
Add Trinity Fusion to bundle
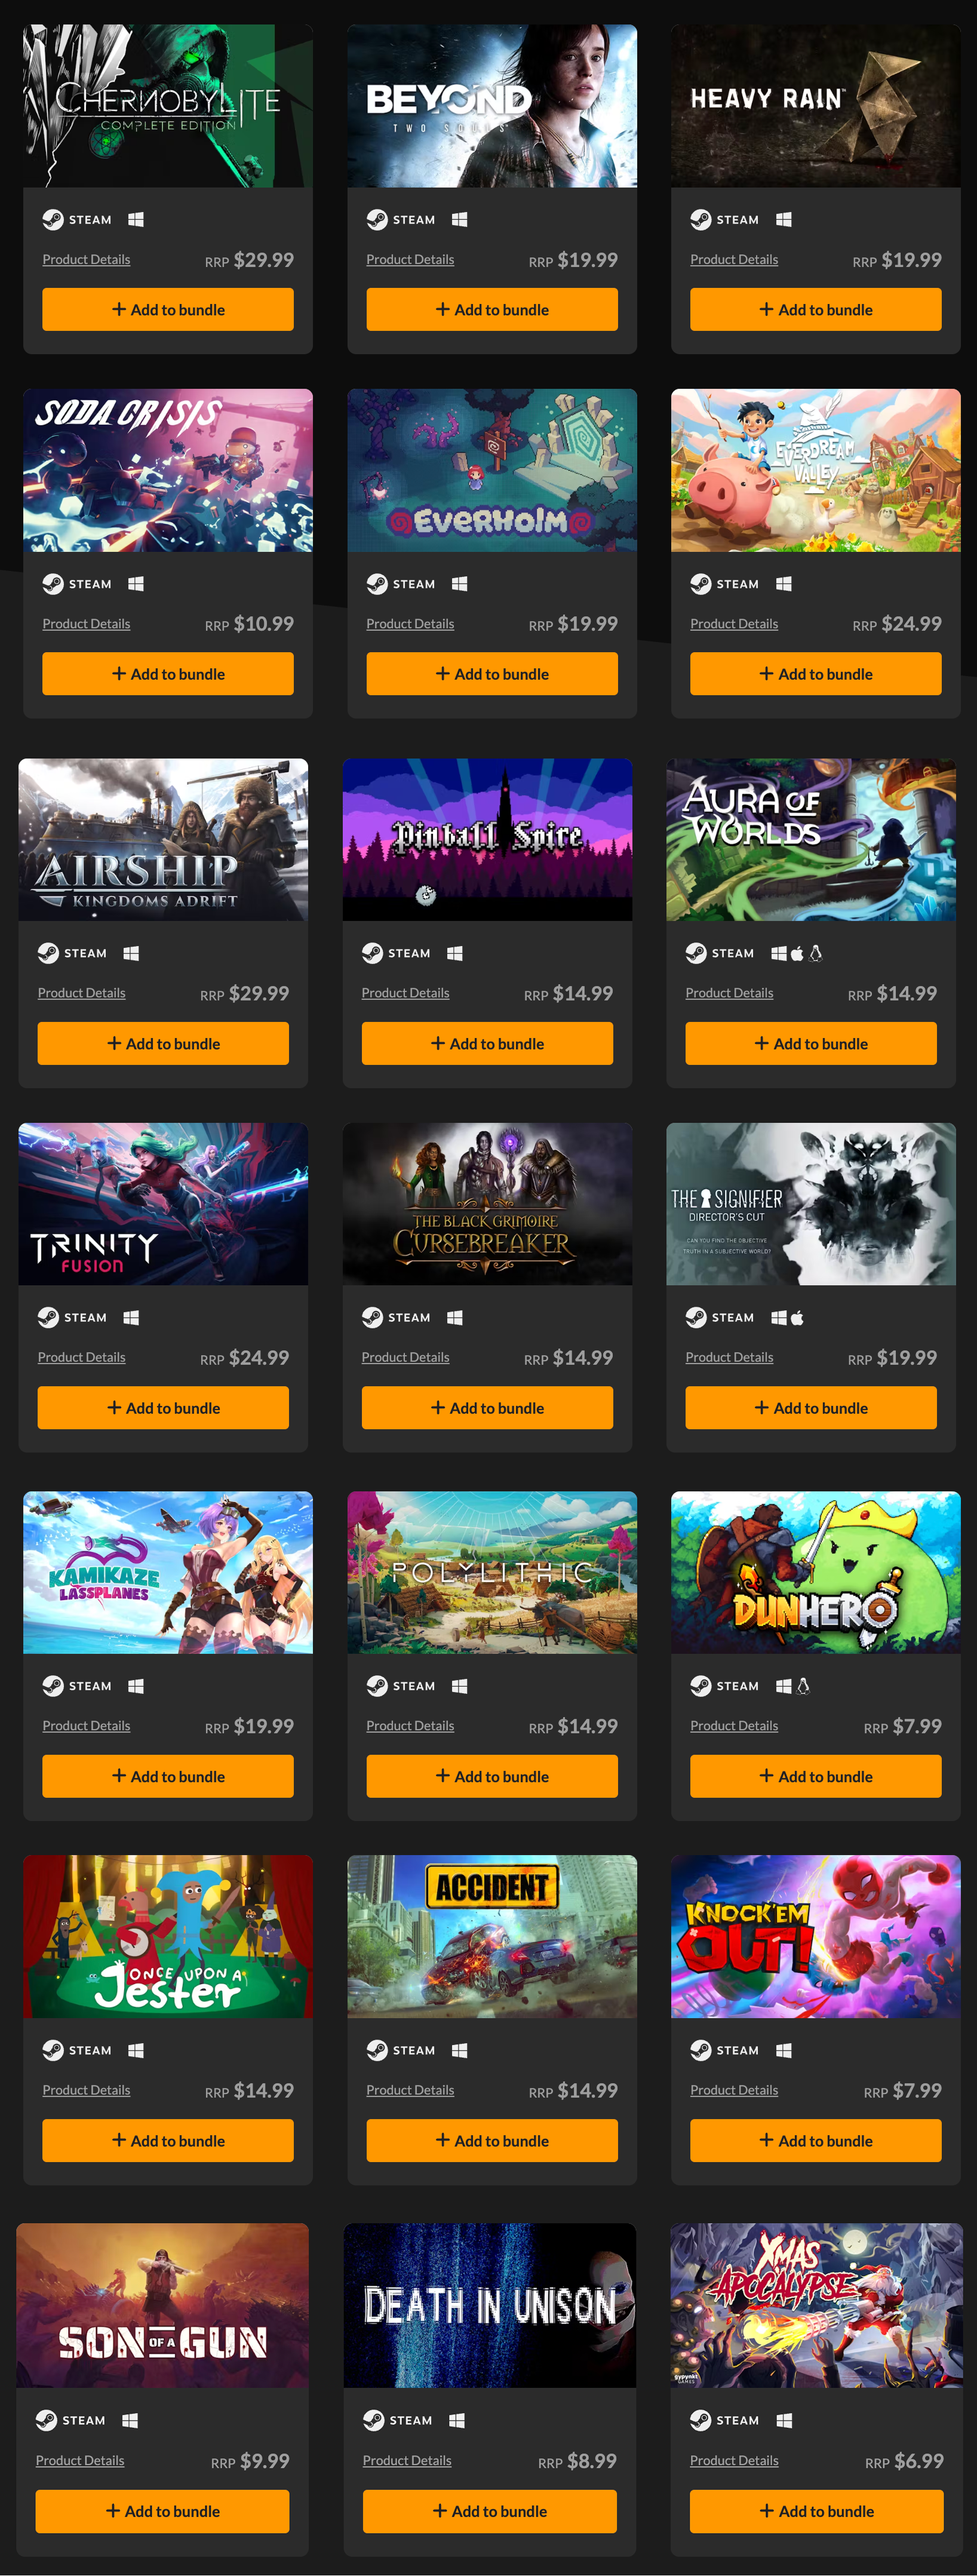pyautogui.click(x=163, y=1408)
